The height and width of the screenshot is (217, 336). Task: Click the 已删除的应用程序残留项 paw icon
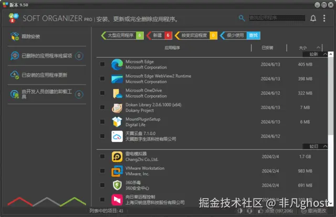click(x=15, y=56)
